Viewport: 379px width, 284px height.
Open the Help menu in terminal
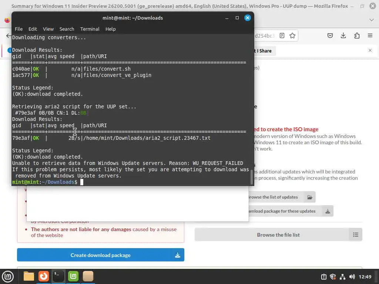coord(110,29)
